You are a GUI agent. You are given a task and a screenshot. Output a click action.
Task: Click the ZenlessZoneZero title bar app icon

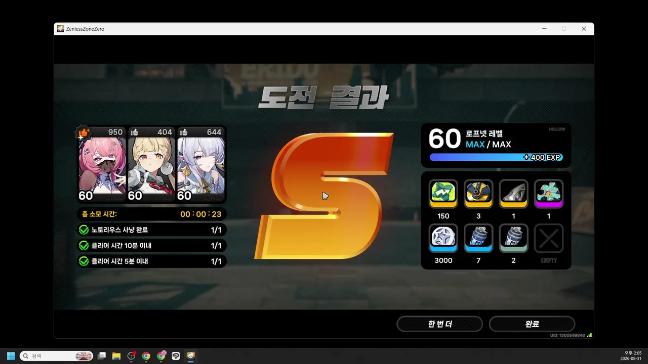[60, 29]
